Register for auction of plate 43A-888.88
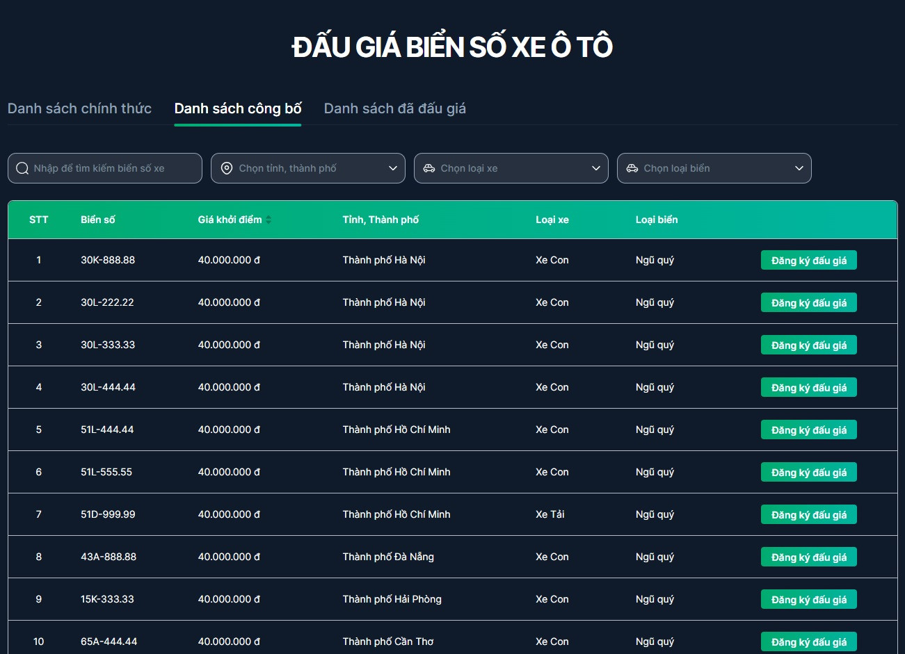The height and width of the screenshot is (654, 905). tap(808, 557)
